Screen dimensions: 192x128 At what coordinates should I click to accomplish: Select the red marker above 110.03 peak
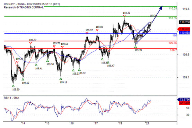(x=97, y=30)
